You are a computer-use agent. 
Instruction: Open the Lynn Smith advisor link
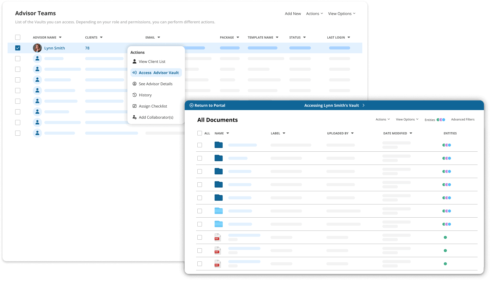click(54, 48)
